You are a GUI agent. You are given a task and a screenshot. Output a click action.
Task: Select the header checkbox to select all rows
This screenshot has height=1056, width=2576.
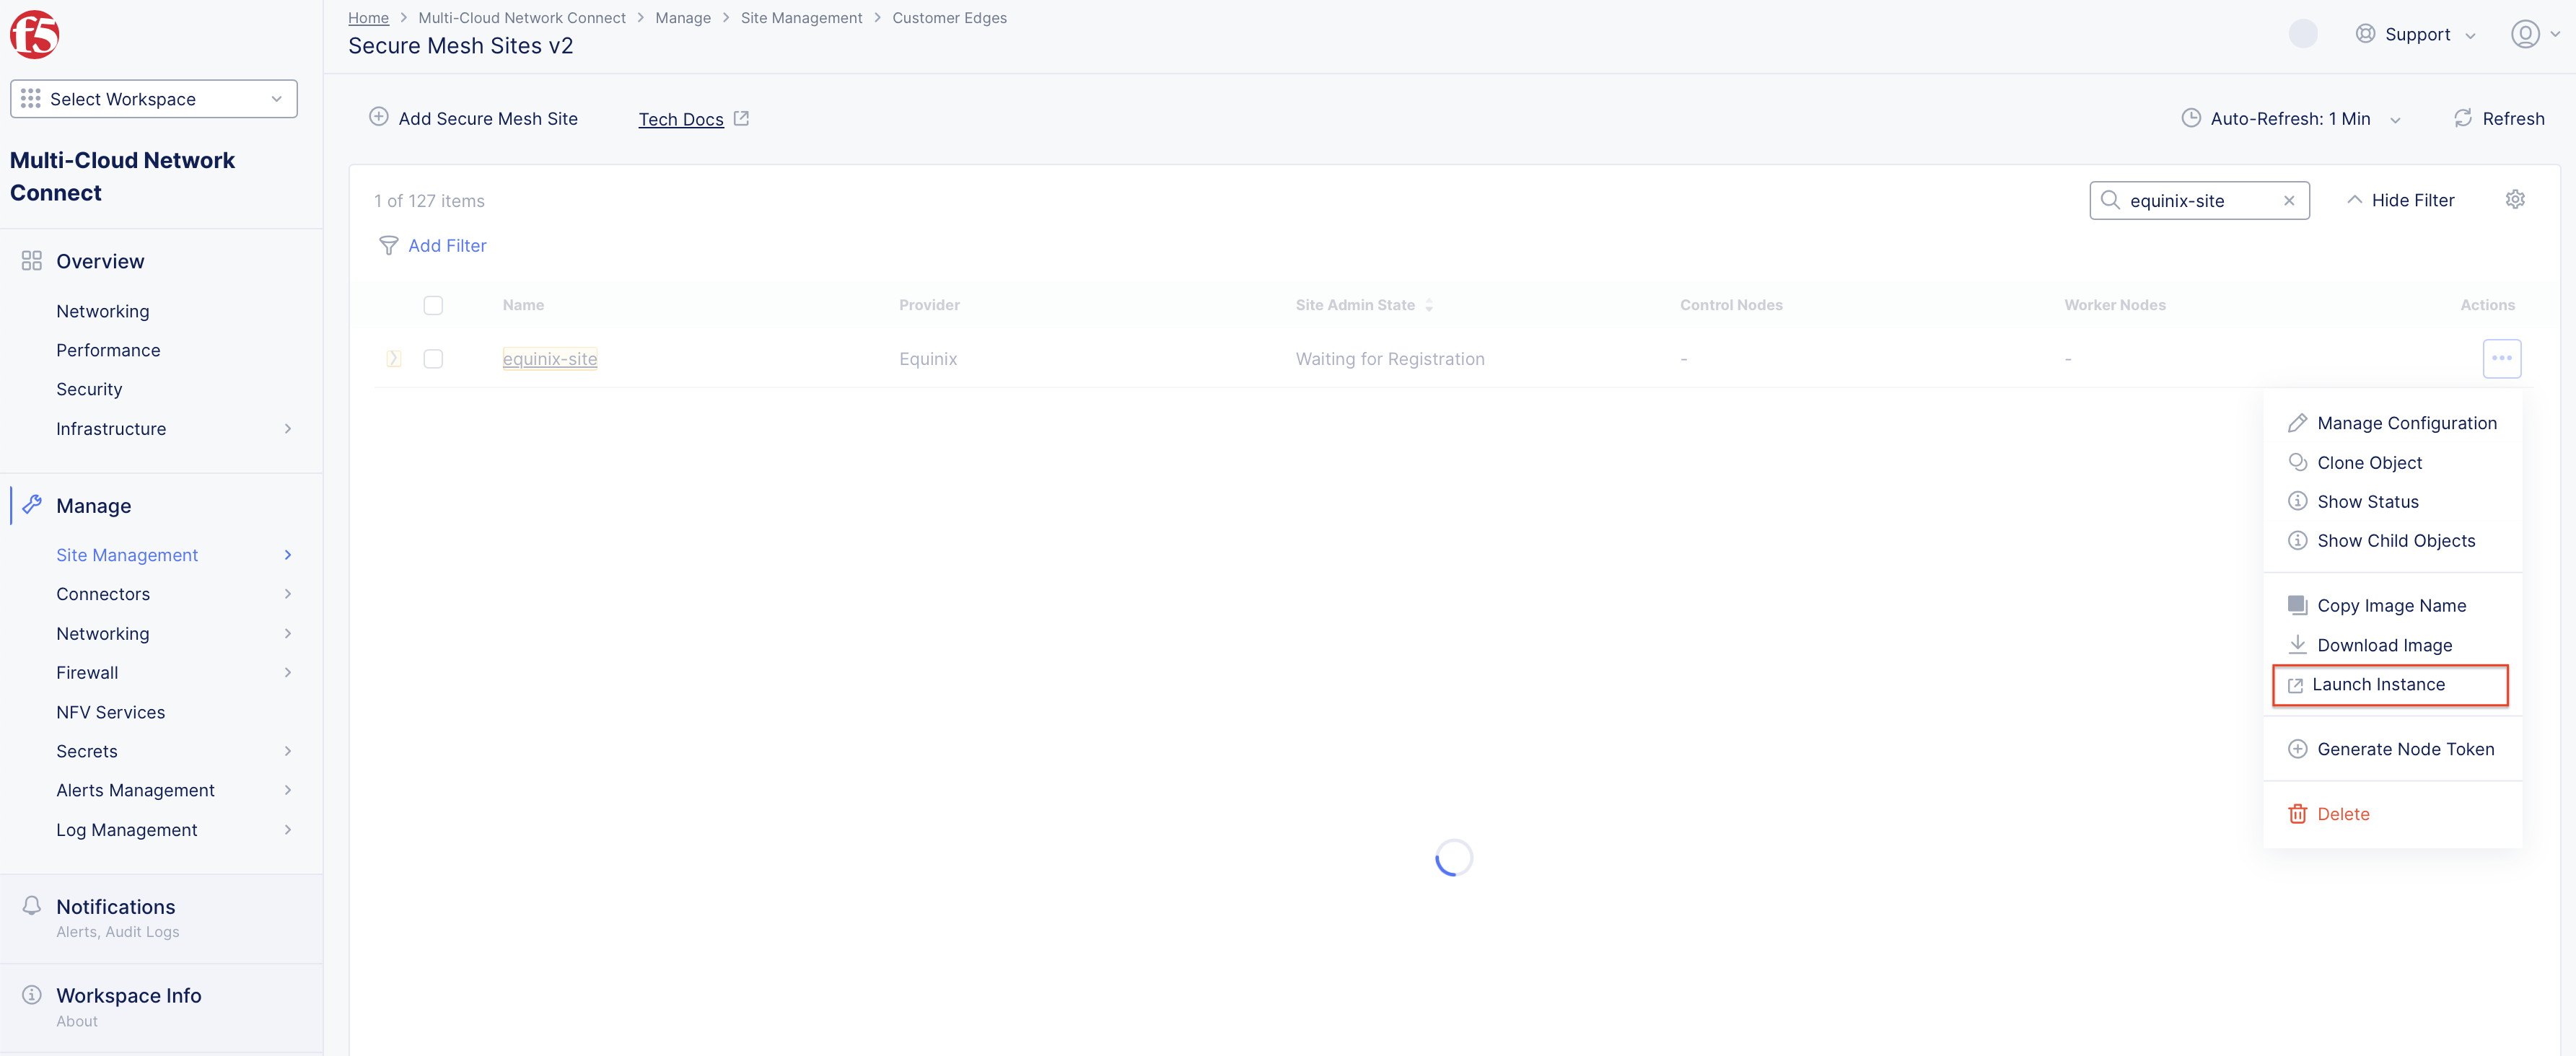(x=433, y=305)
